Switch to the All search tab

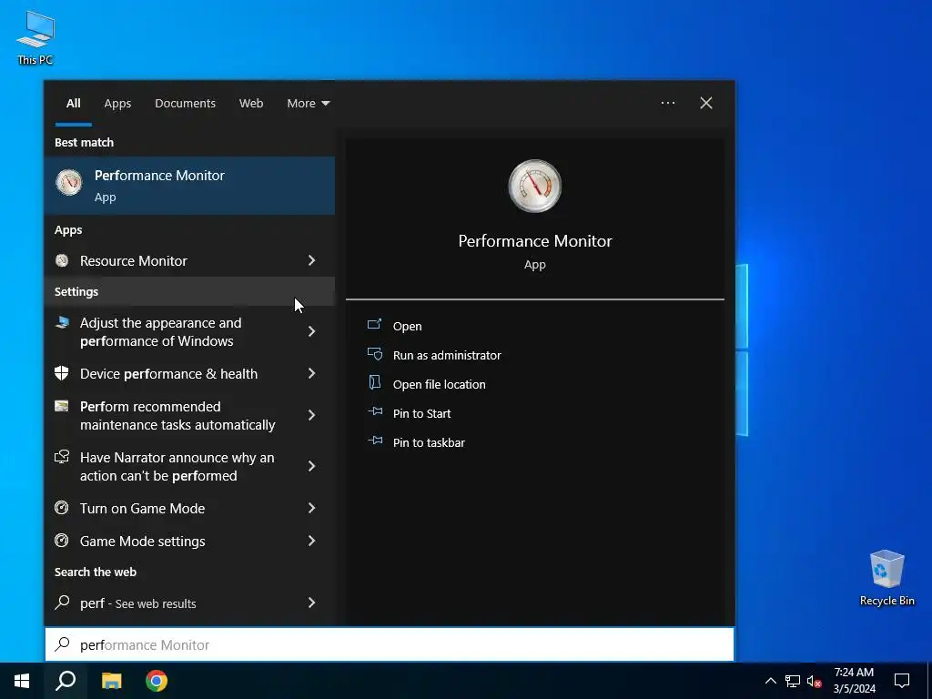(73, 103)
